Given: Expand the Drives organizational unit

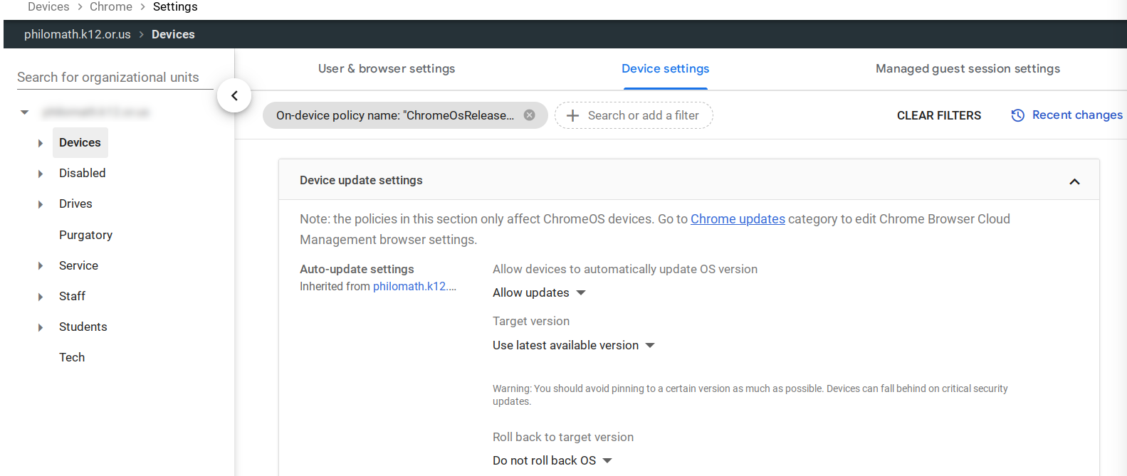Looking at the screenshot, I should coord(41,204).
